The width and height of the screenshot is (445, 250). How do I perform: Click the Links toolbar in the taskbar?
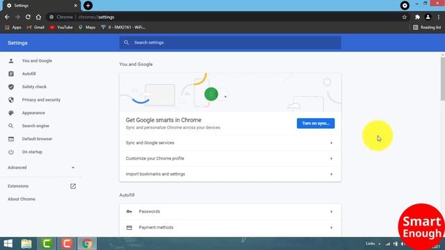[370, 244]
